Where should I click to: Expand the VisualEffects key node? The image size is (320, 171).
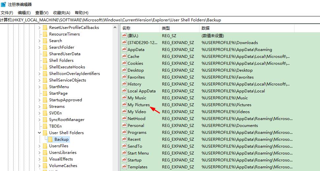coord(40,159)
